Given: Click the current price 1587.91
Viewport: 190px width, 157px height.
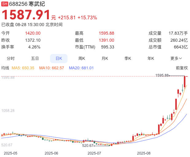Looking at the screenshot, I should tap(26, 15).
